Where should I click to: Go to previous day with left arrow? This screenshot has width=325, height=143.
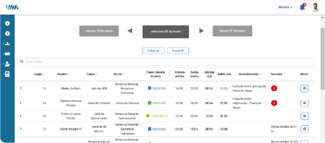coord(130,31)
